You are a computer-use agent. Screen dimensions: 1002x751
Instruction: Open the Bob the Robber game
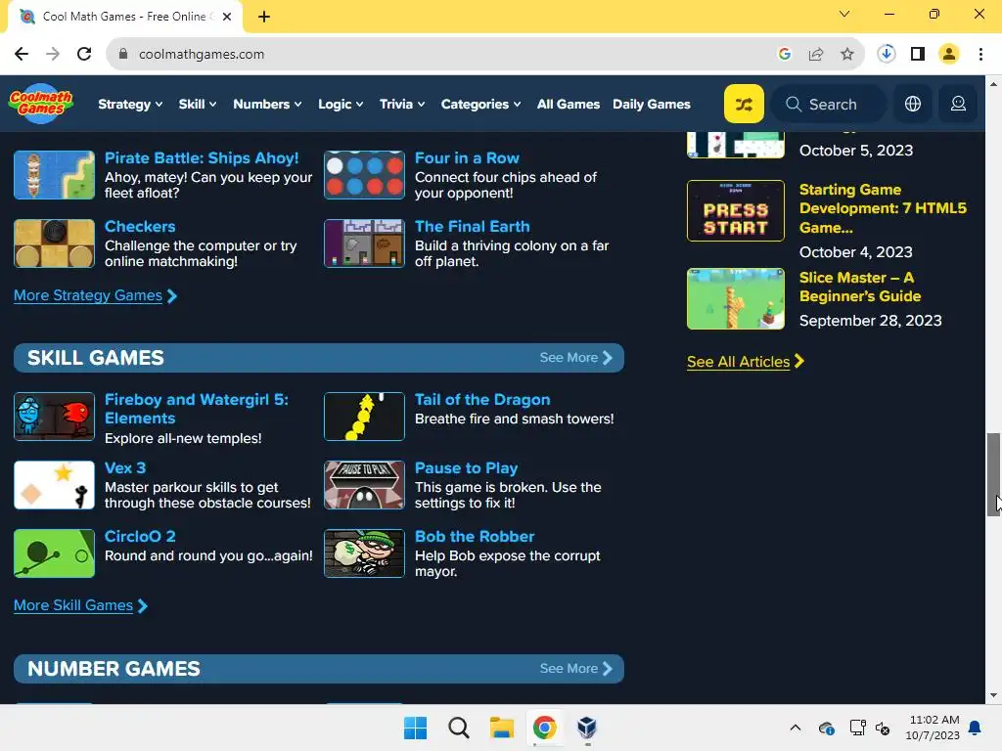[x=475, y=537]
